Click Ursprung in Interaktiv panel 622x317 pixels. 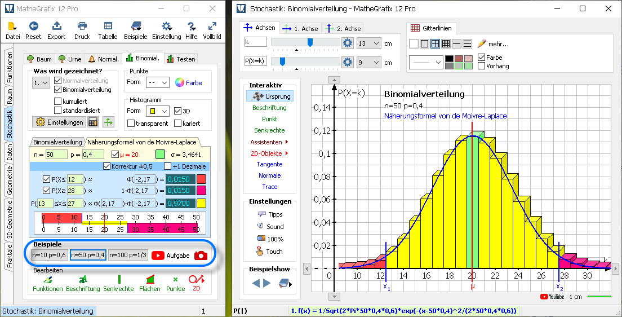click(x=270, y=96)
